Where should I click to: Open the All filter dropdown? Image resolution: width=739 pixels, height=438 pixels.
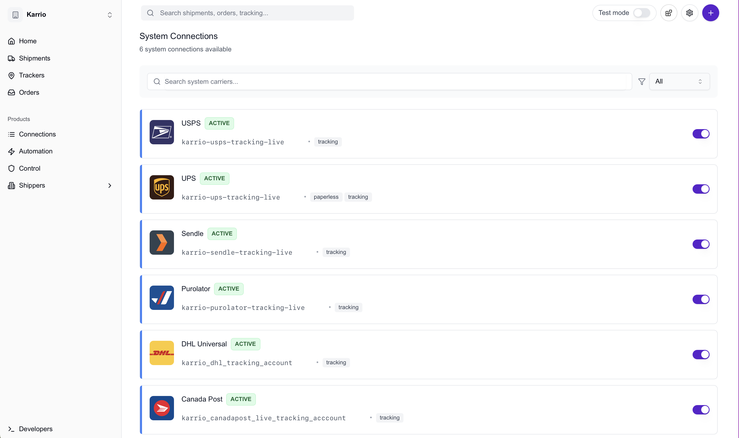coord(679,82)
